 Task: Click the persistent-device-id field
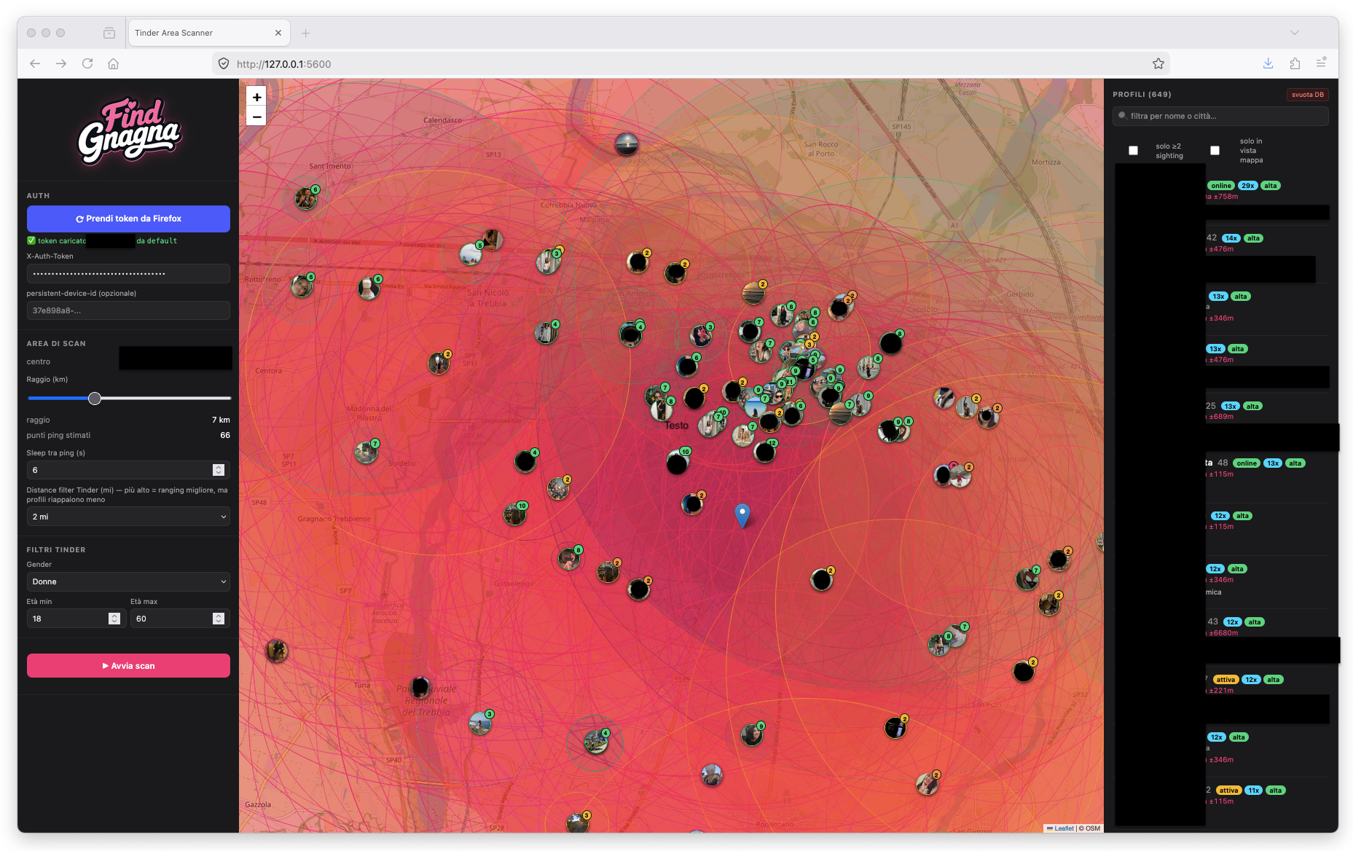(128, 310)
